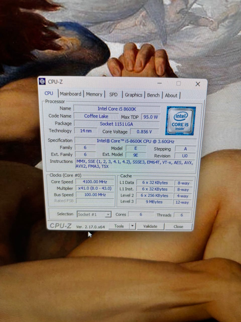Click the Close button at bottom
Viewport: 241px width, 322px height.
[x=178, y=226]
